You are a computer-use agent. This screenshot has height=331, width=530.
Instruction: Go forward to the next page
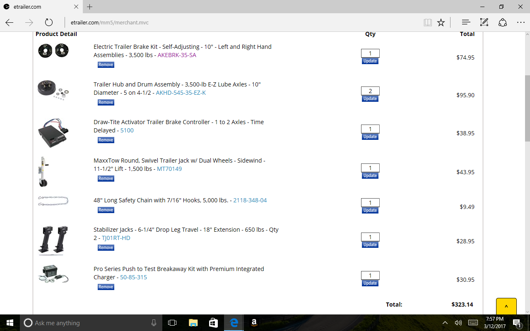(29, 22)
